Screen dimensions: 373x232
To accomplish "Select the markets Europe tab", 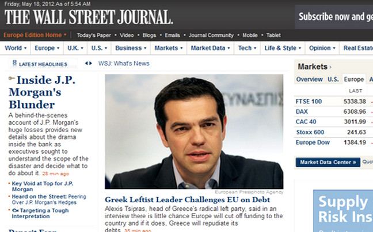I will [x=354, y=79].
